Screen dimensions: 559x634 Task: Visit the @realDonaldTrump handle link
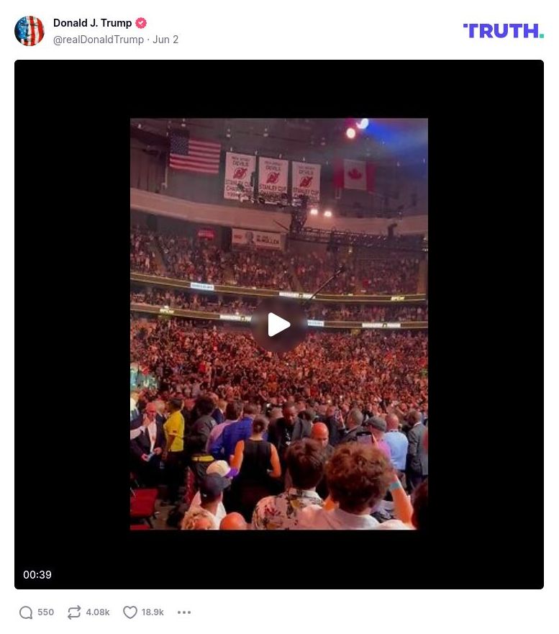99,40
